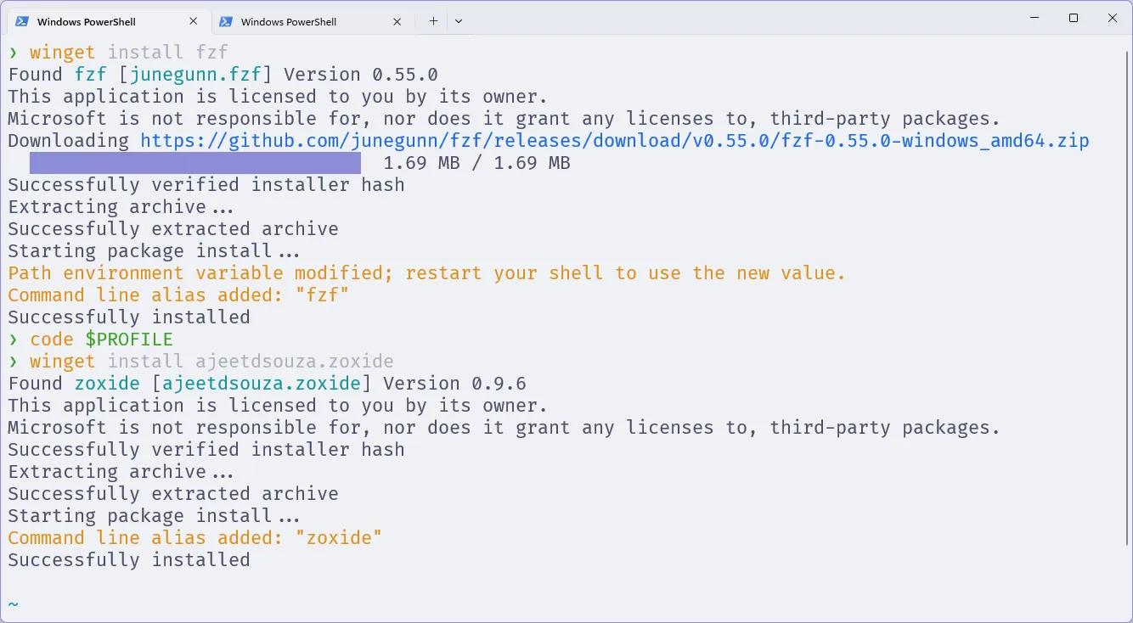
Task: Close the terminal window
Action: click(1113, 18)
